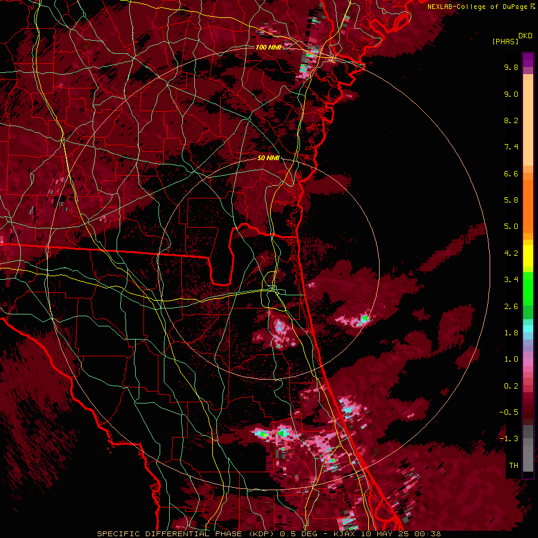Click the 8.2 scale value
Image resolution: width=538 pixels, height=538 pixels.
pos(511,120)
